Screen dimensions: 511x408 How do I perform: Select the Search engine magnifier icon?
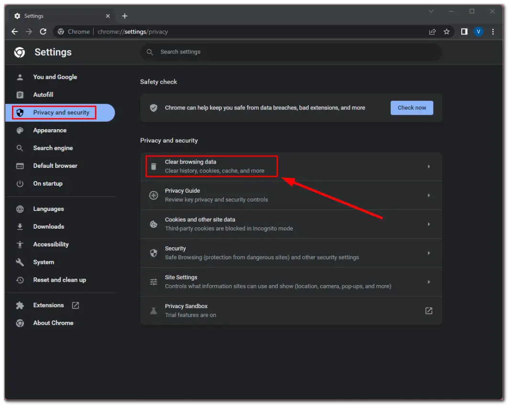[20, 148]
